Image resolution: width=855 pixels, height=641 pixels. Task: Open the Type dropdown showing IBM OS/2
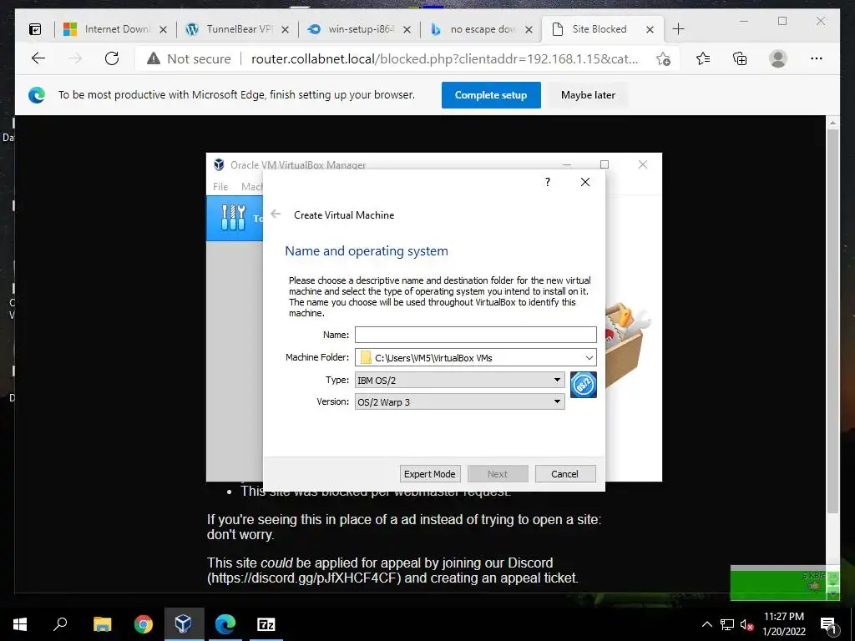coord(460,380)
